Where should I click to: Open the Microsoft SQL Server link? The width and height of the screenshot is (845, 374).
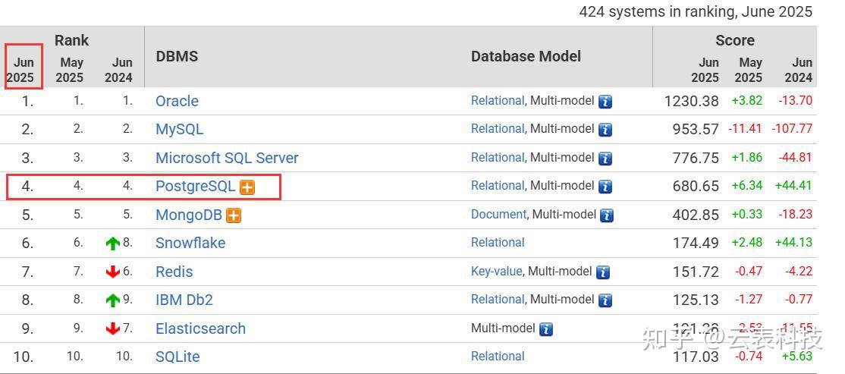pos(227,158)
